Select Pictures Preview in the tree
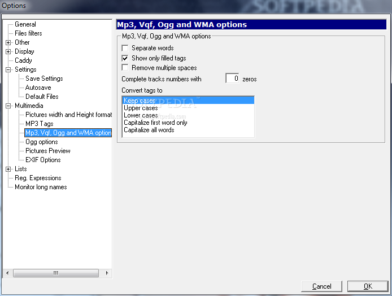Viewport: 392px width, 296px height. [x=48, y=151]
